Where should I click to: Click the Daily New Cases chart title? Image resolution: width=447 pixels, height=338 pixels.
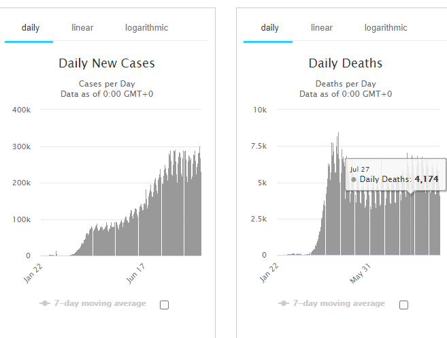coord(107,63)
